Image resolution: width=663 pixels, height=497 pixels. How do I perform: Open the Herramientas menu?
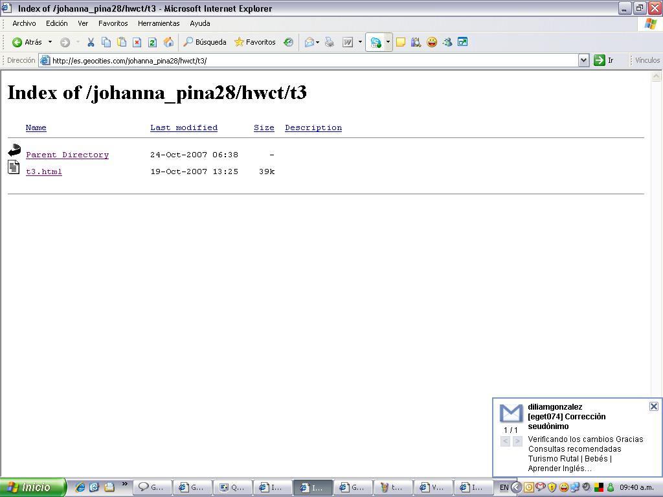click(159, 24)
